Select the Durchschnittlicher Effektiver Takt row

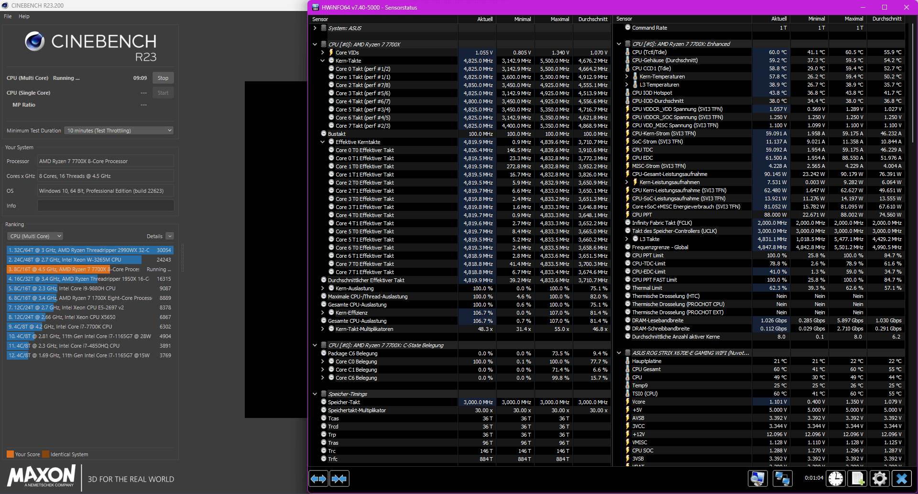coord(461,280)
